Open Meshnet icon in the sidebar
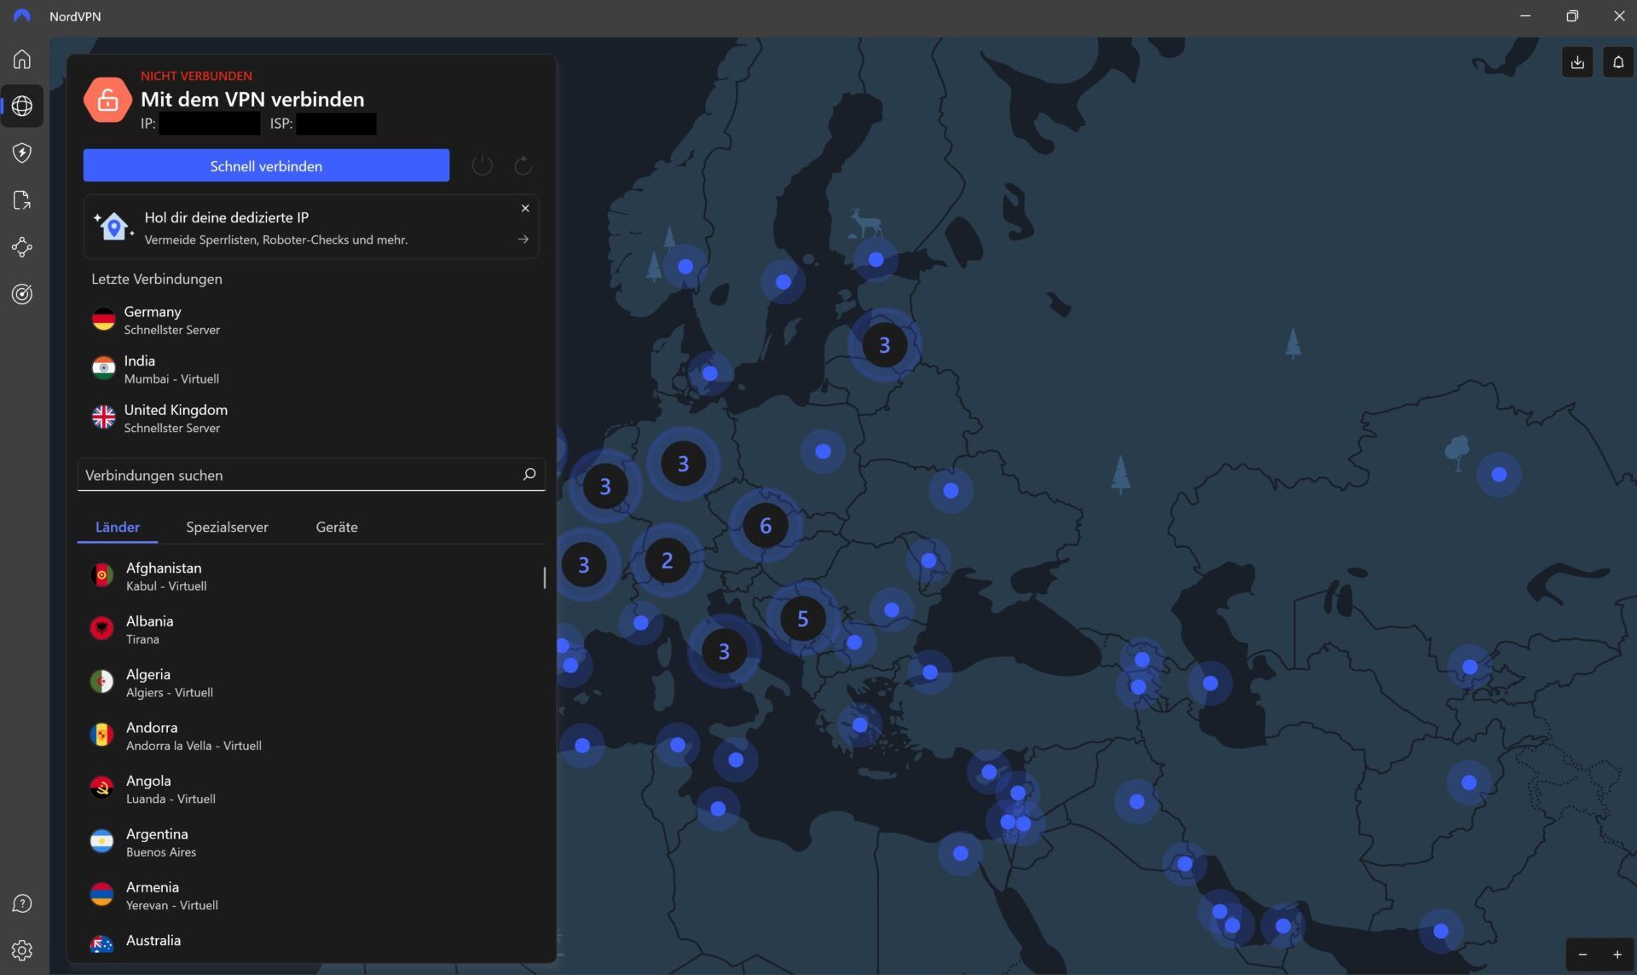This screenshot has height=975, width=1637. (x=22, y=247)
